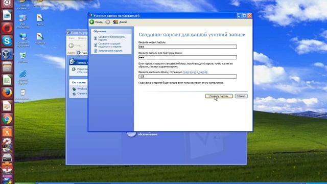Open Recycle Bin desktop icon
This screenshot has width=327, height=184.
[x=22, y=57]
